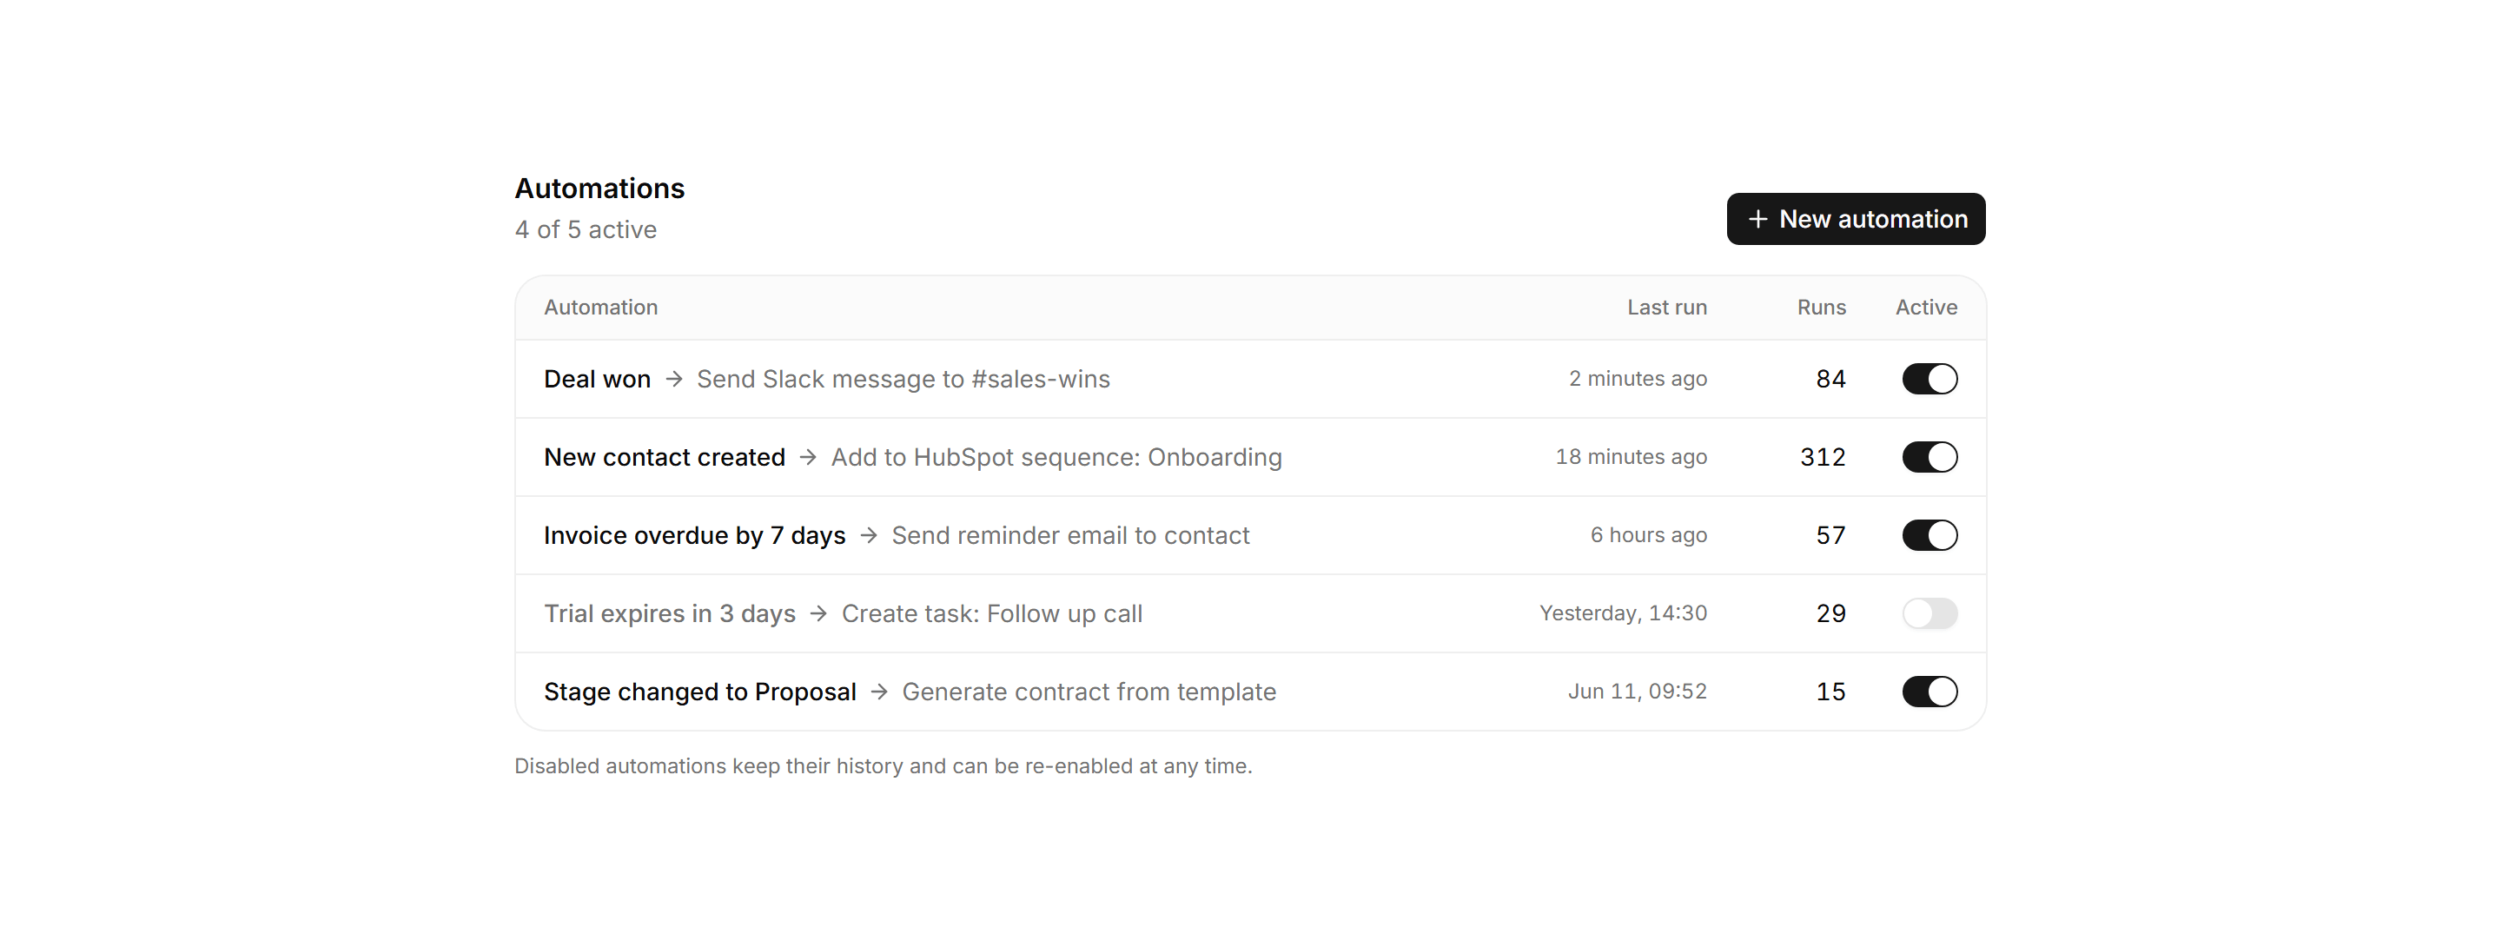This screenshot has height=947, width=2502.
Task: Click the arrow icon after Deal won
Action: tap(674, 379)
